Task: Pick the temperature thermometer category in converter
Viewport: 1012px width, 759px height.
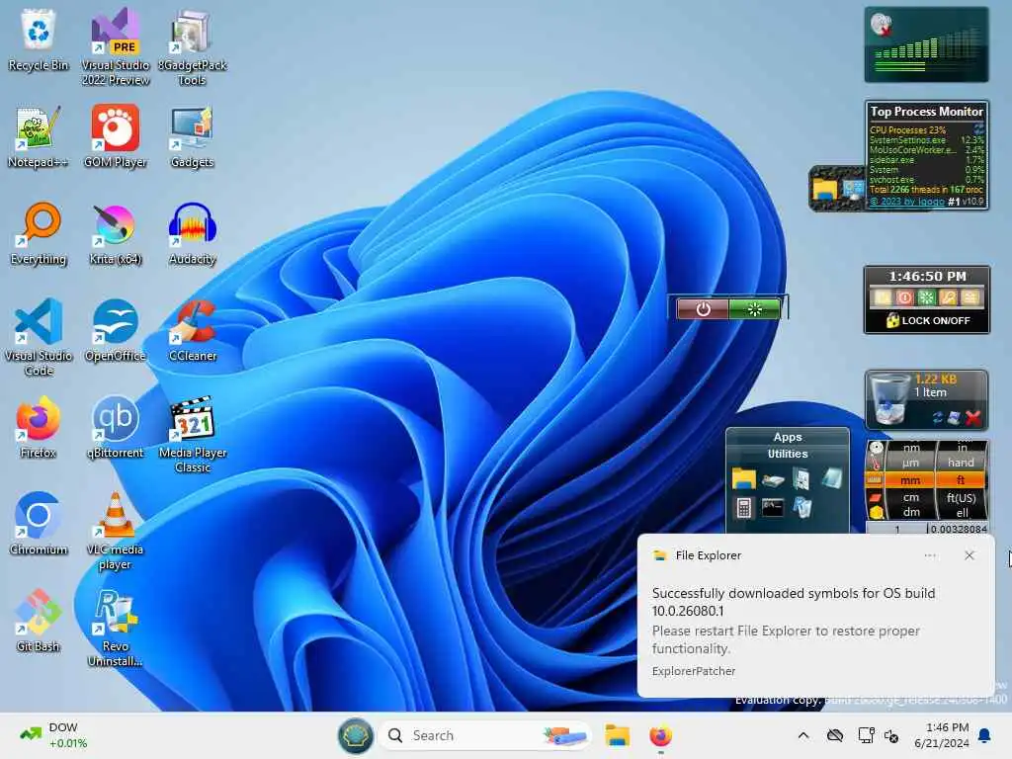Action: (876, 463)
